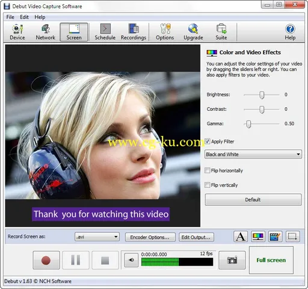The image size is (308, 289).
Task: Click the 12 fps indicator
Action: [x=206, y=253]
